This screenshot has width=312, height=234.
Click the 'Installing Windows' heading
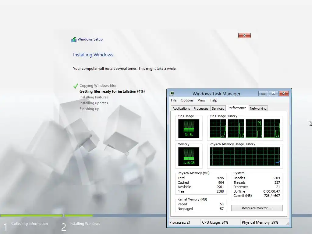(93, 55)
